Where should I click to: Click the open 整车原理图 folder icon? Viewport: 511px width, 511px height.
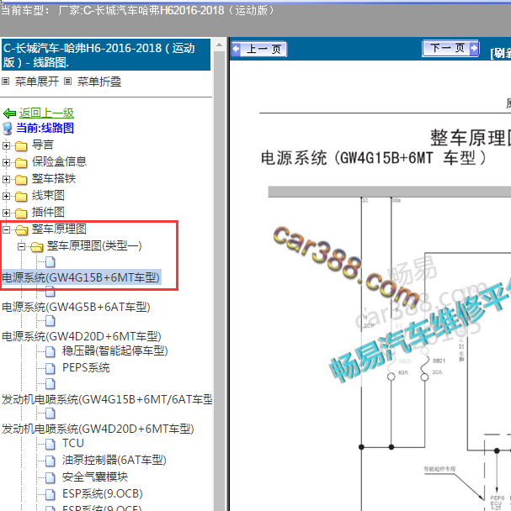[x=22, y=230]
